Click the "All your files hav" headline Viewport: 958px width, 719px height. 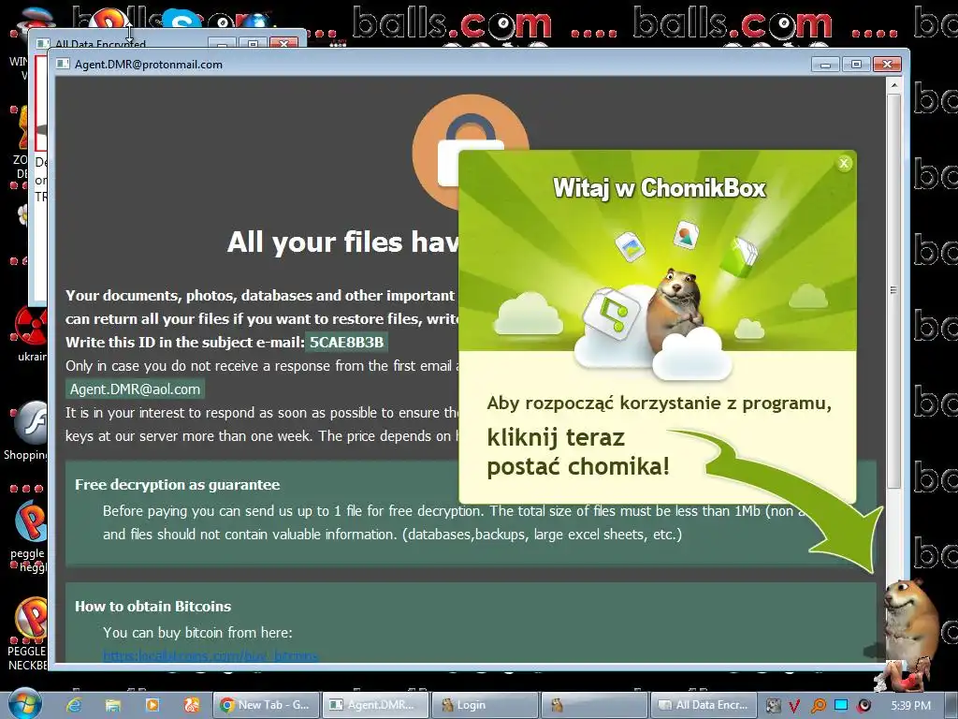[x=342, y=242]
